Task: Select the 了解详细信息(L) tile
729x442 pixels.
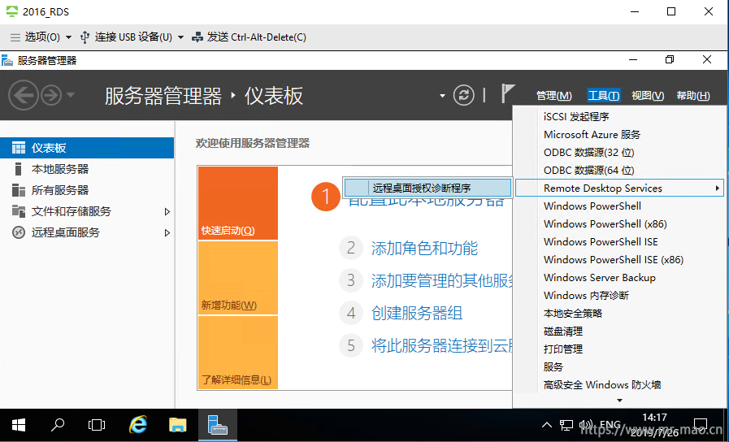Action: (238, 353)
